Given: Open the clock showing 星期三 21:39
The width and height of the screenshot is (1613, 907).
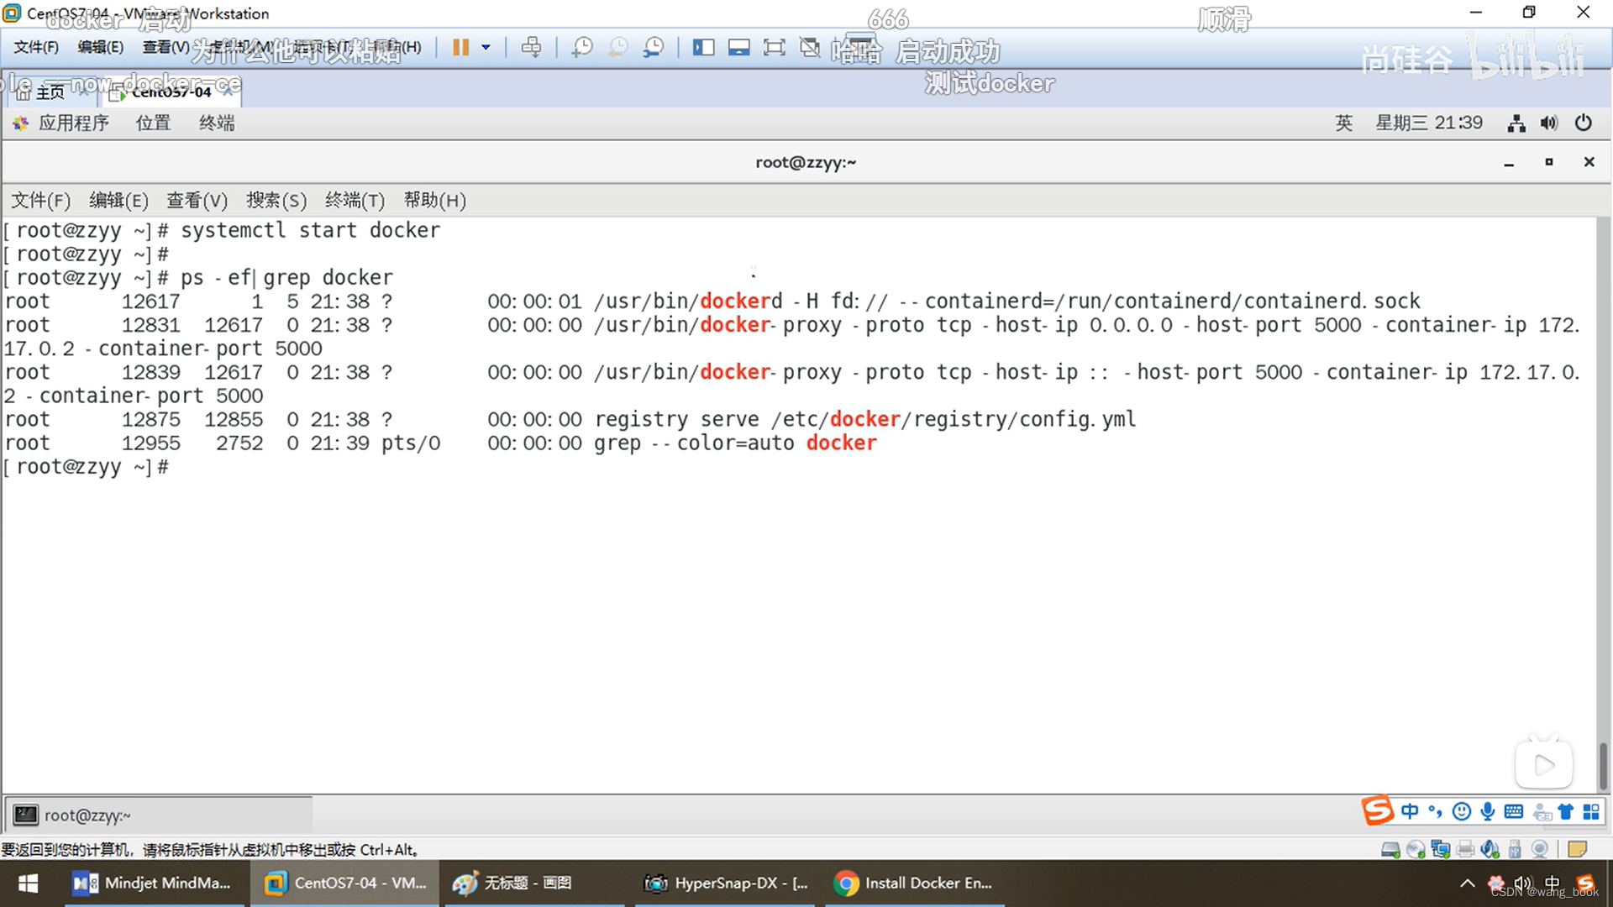Looking at the screenshot, I should (x=1429, y=123).
